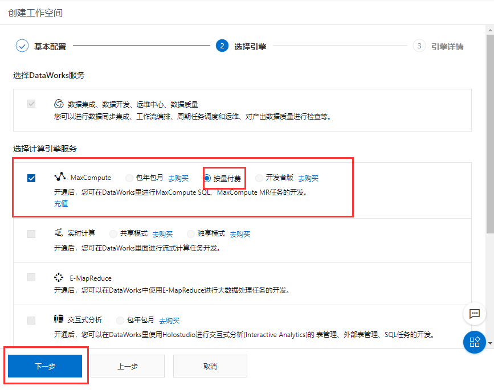Click 去购买 link next to MaxCompute 包年包月
Screen dimensions: 494x390
(178, 178)
